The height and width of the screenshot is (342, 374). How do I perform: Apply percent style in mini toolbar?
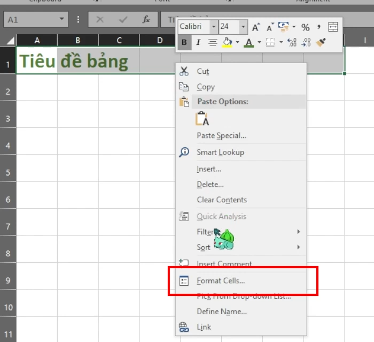tap(305, 27)
